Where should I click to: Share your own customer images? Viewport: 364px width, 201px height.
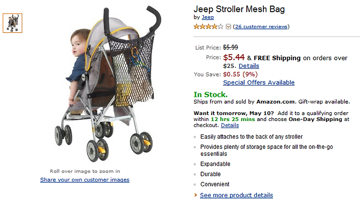click(x=85, y=180)
